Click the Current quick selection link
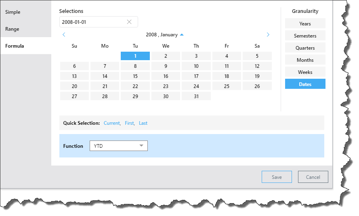The width and height of the screenshot is (359, 216). 111,123
